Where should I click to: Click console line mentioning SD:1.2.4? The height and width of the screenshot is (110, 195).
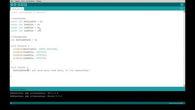[34, 93]
